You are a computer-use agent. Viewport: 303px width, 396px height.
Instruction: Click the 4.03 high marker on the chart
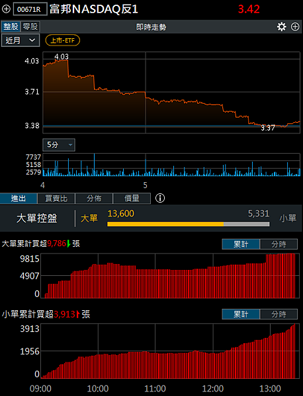tap(62, 57)
